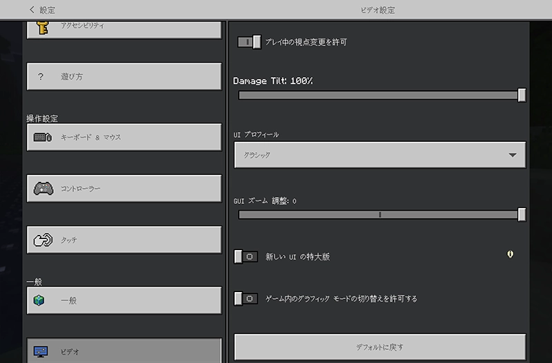This screenshot has height=363, width=552.
Task: Toggle プレイ中の視点変更を許可 switch
Action: [248, 42]
